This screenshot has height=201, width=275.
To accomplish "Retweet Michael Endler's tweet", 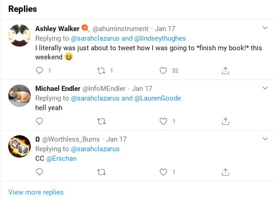I will [x=102, y=122].
